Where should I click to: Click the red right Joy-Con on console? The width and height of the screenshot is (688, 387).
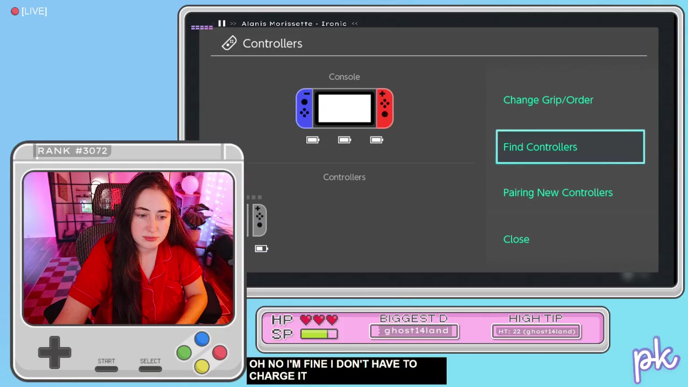tap(384, 108)
